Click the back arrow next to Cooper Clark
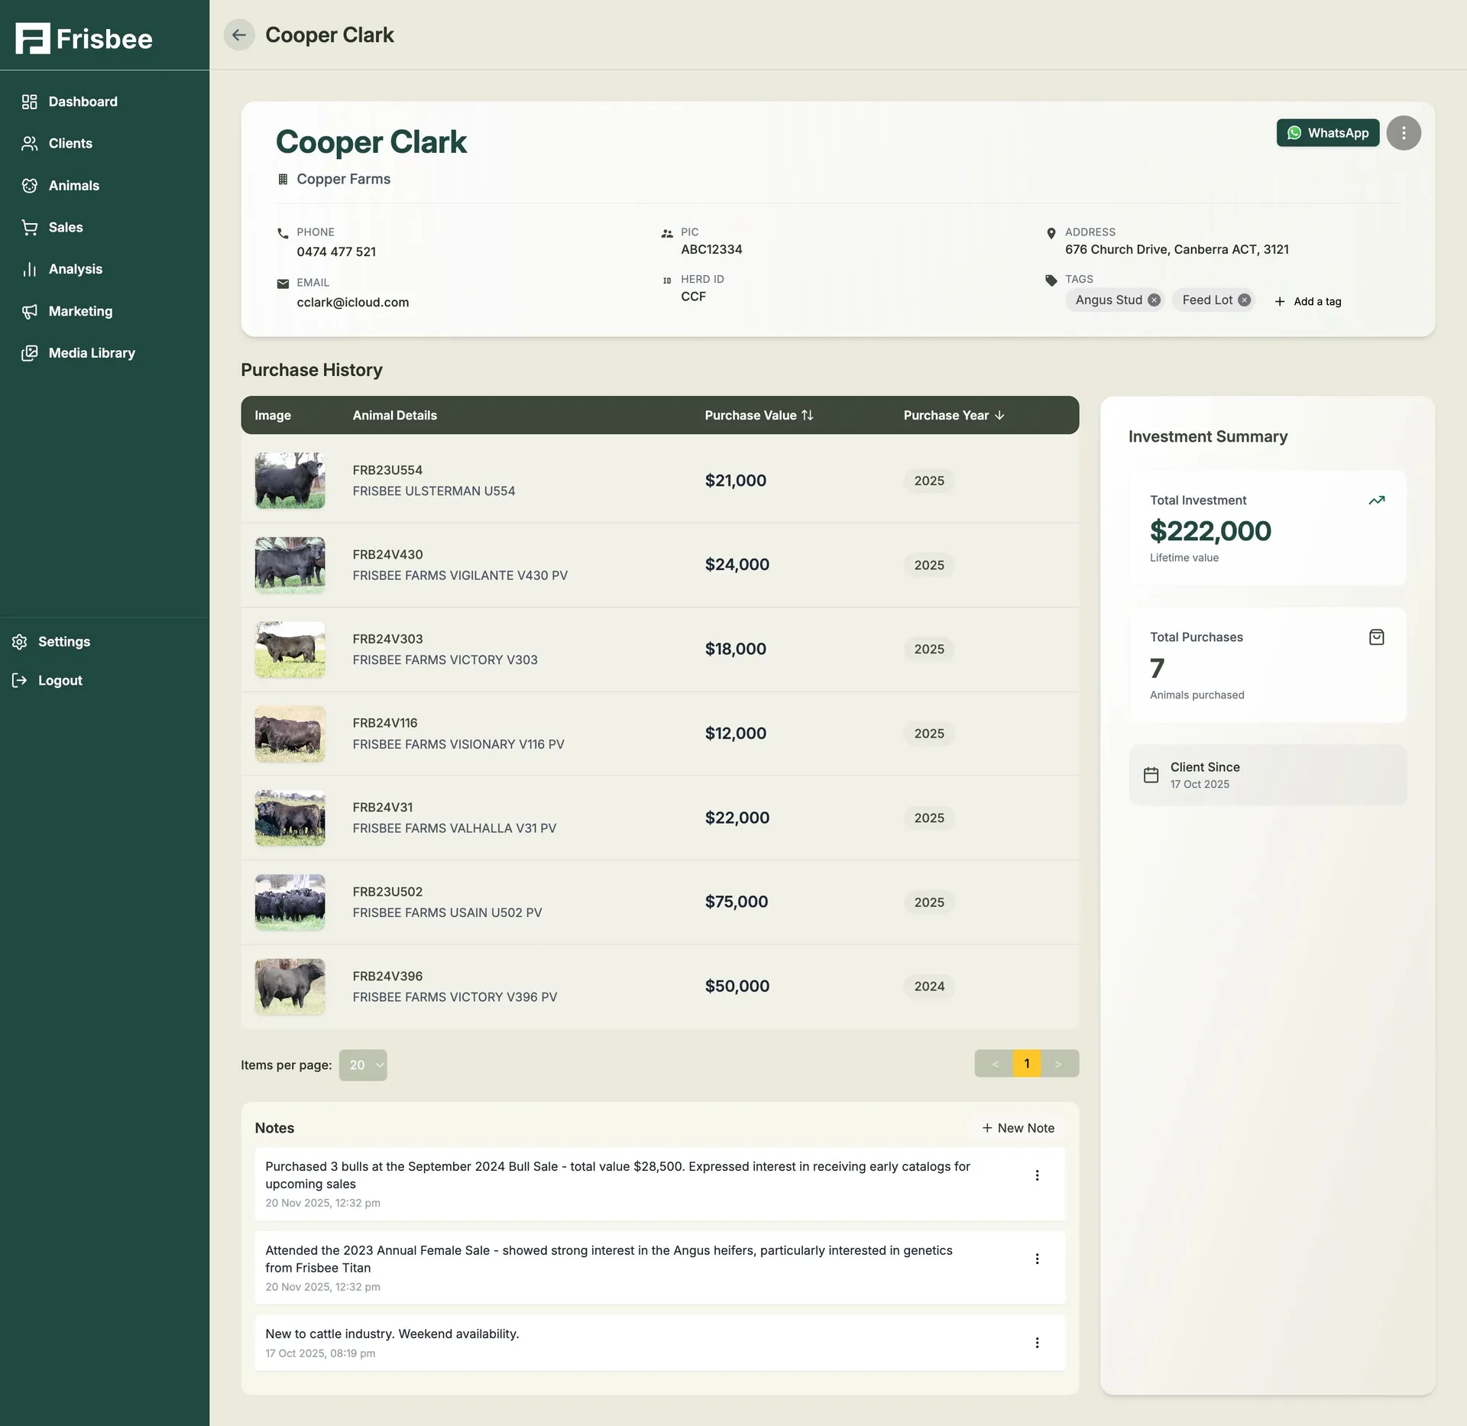The width and height of the screenshot is (1467, 1426). 239,34
